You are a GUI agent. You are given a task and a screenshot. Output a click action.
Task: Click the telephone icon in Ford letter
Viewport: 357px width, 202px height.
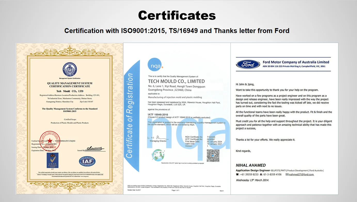(x=238, y=174)
